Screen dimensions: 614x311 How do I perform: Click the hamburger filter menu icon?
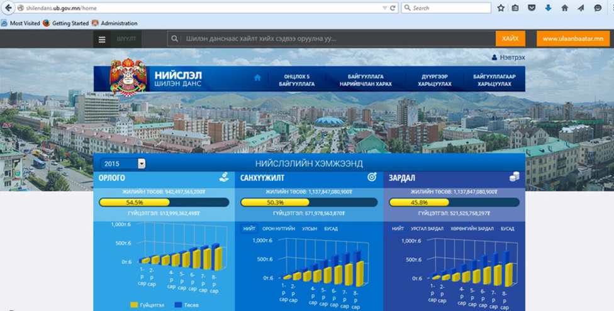tap(102, 39)
